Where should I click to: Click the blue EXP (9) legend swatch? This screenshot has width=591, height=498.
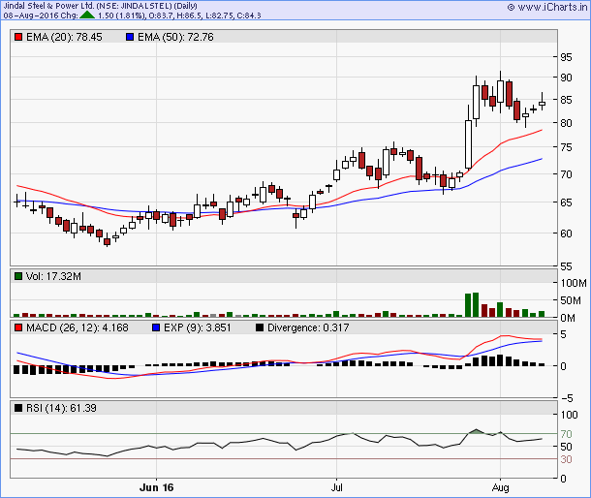pos(156,327)
